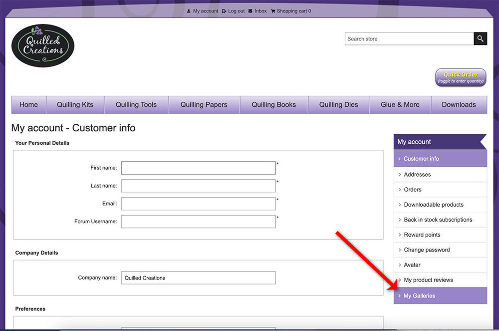Open the Quilling Tools menu
The image size is (499, 331).
[x=136, y=105]
